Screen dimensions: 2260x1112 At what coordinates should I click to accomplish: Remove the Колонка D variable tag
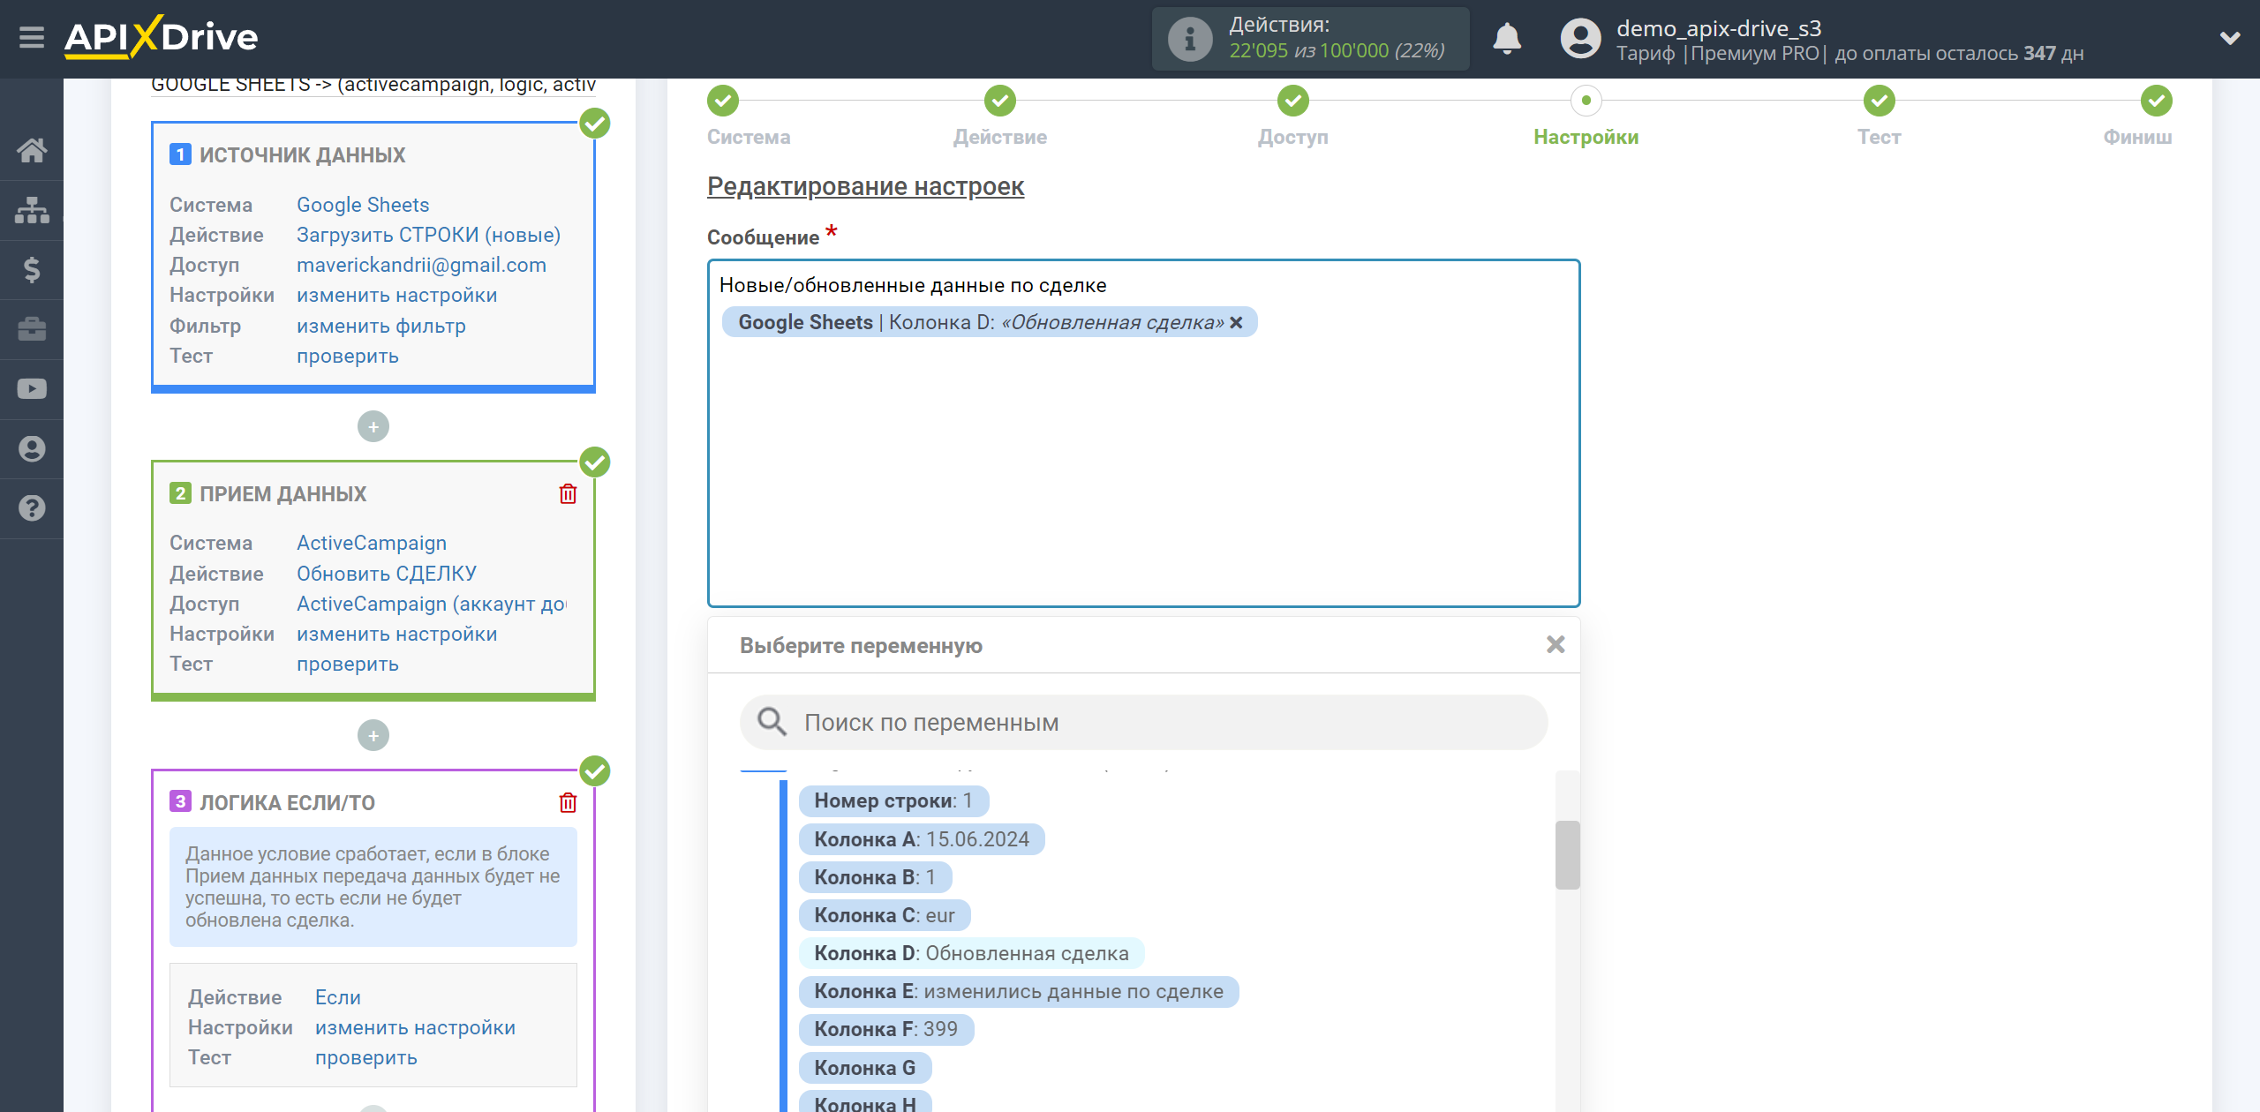[1236, 323]
